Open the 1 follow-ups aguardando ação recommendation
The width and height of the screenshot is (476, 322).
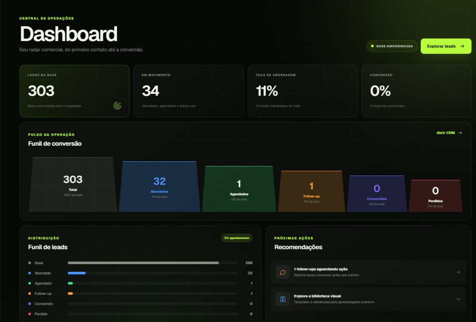point(369,272)
